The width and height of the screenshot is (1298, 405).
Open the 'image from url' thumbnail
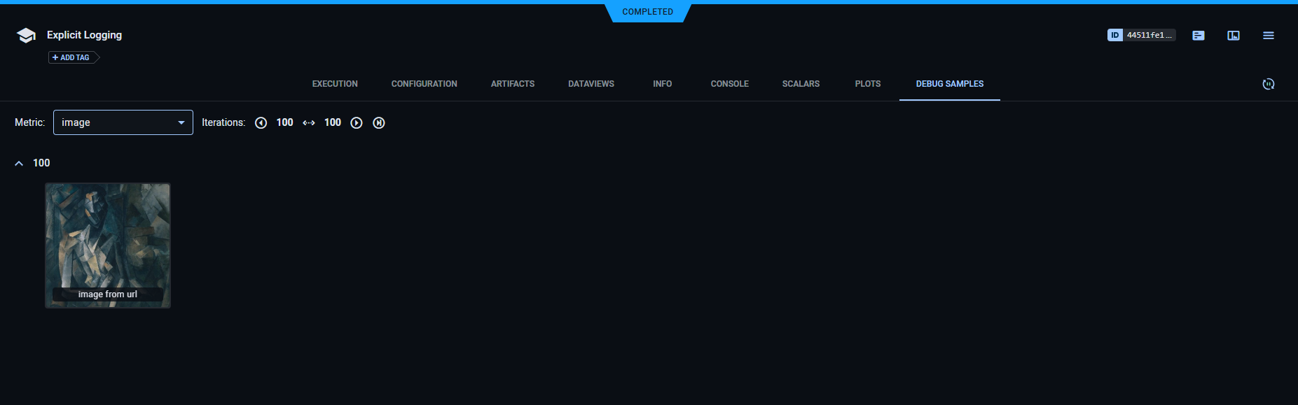[108, 245]
